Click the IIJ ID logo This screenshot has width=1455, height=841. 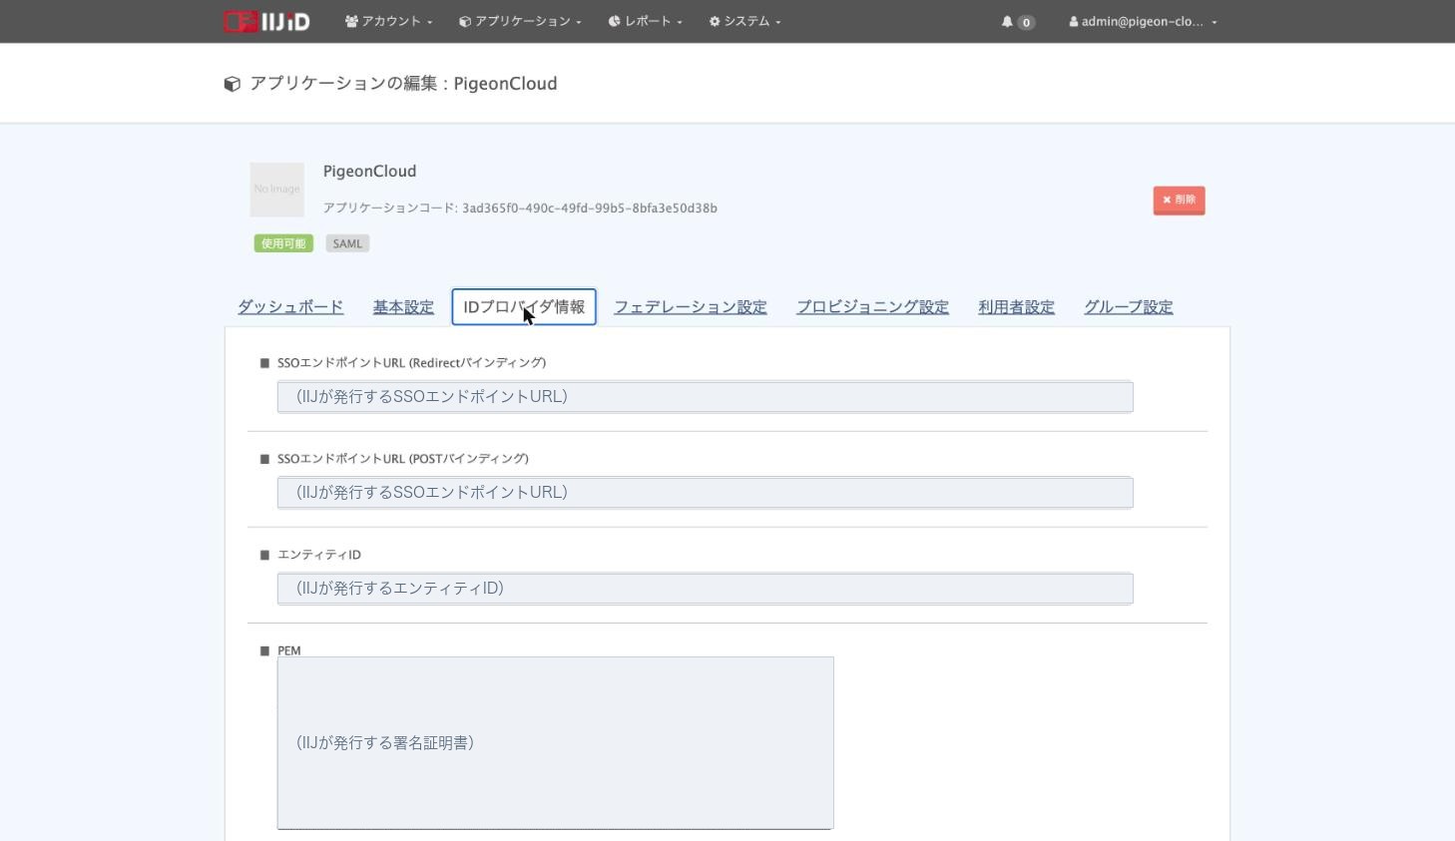click(x=266, y=21)
